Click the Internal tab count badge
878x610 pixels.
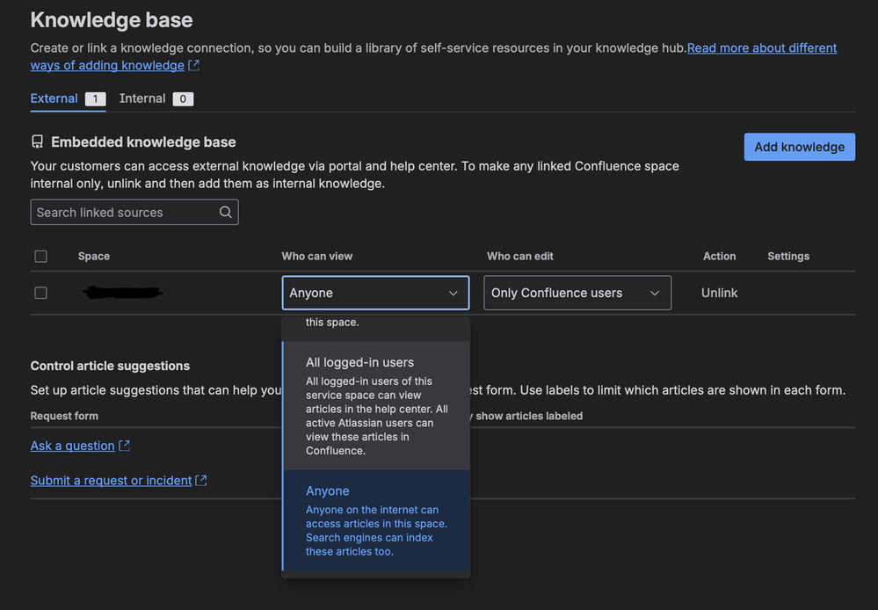183,98
